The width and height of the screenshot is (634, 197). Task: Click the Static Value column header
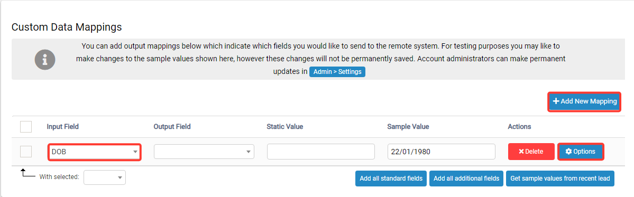285,127
